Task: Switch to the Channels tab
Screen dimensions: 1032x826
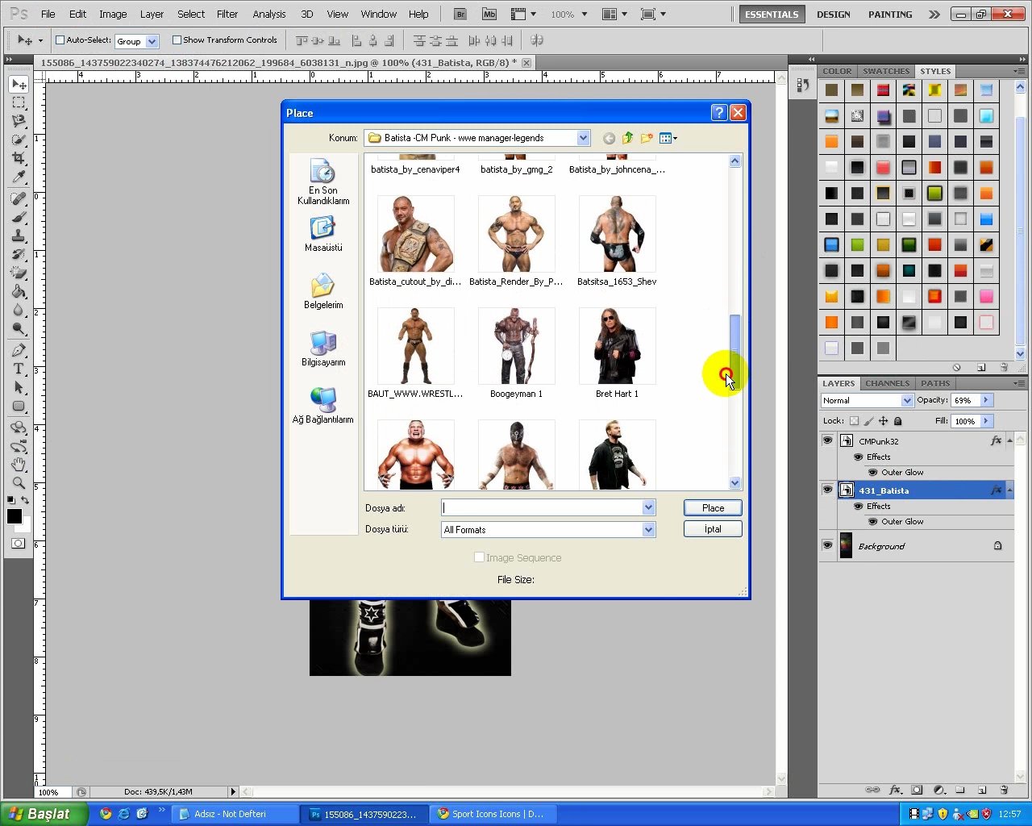Action: [887, 383]
